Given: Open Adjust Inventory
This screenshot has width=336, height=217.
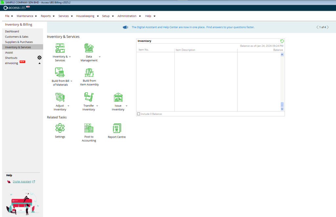Looking at the screenshot, I should pos(60,98).
